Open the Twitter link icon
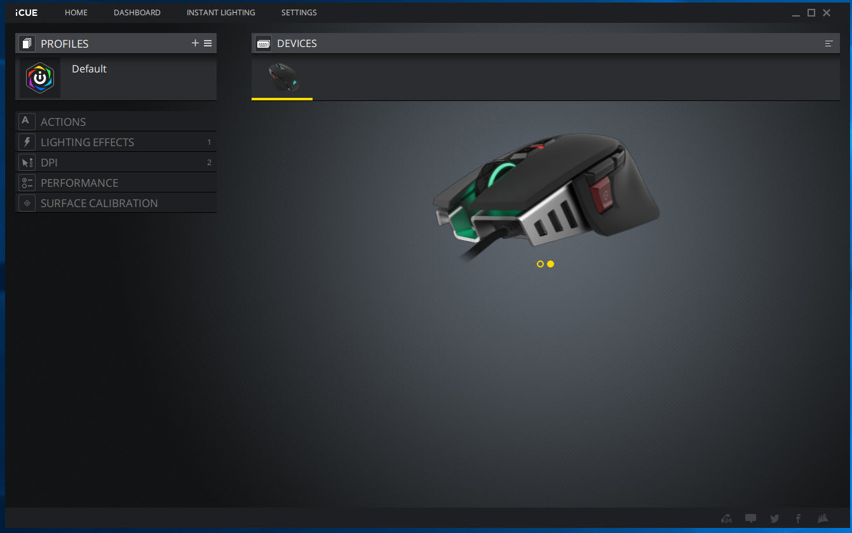This screenshot has width=852, height=533. [774, 518]
